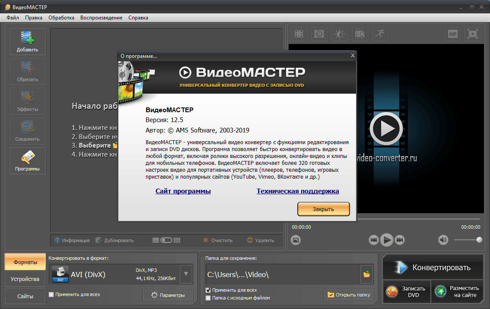Click the Удалить delete button

pyautogui.click(x=261, y=240)
